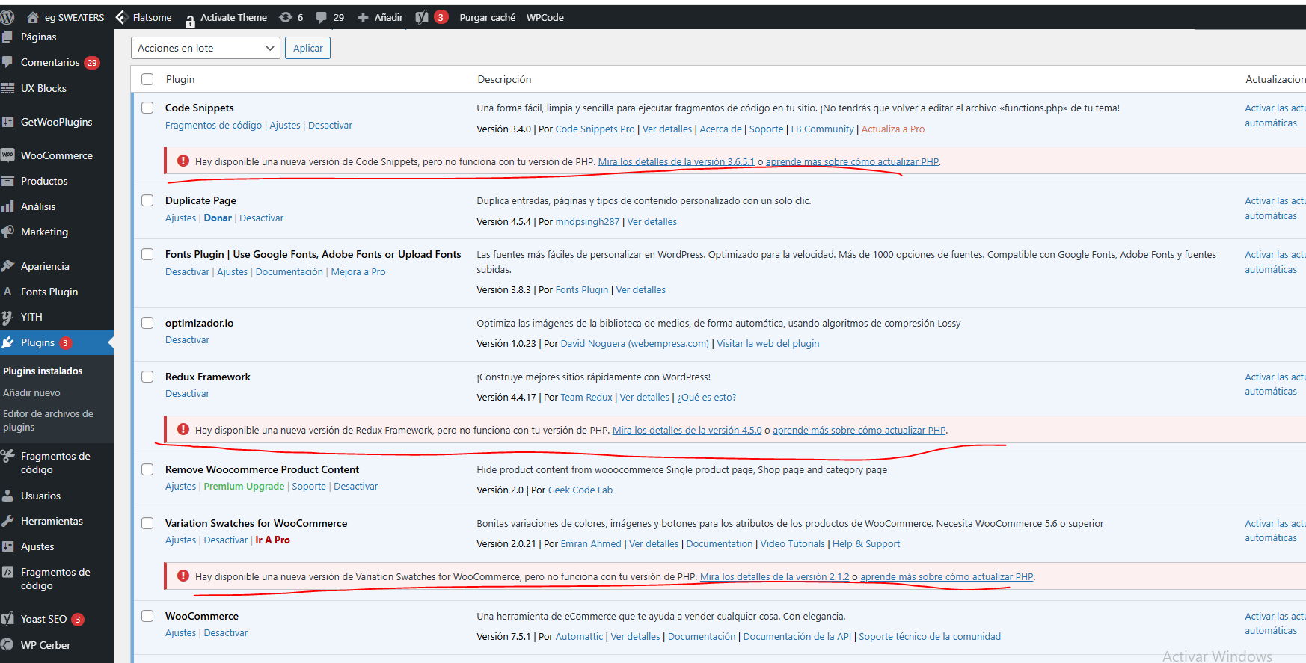Open Video Tutorials for Variation Swatches
The height and width of the screenshot is (663, 1306).
pyautogui.click(x=792, y=544)
